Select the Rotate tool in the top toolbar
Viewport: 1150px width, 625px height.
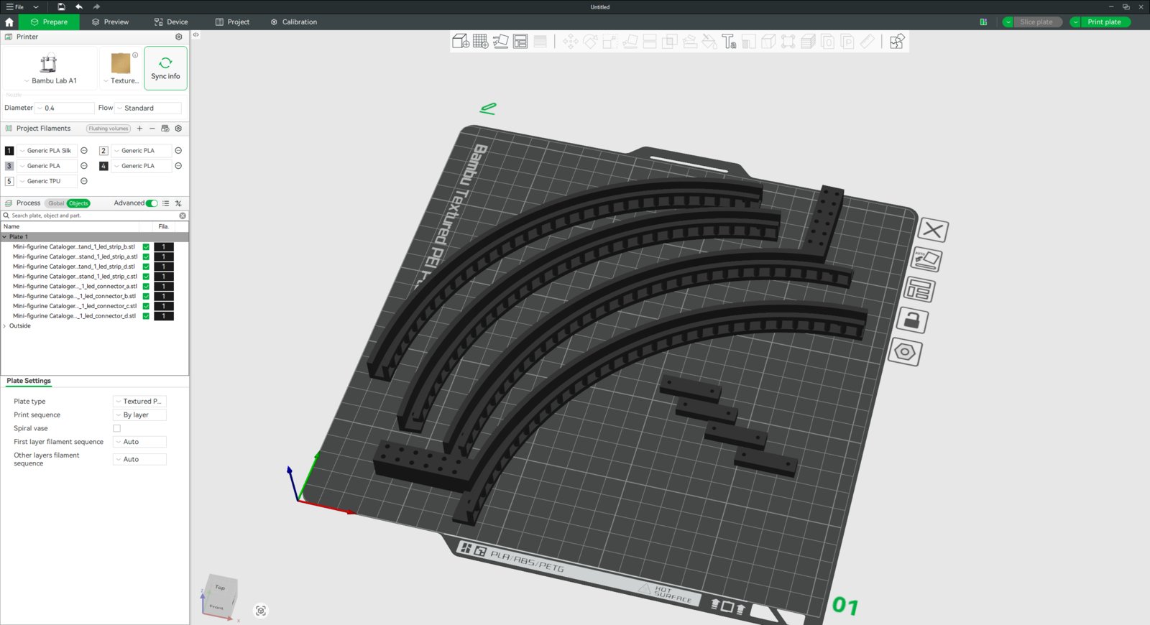(x=590, y=42)
